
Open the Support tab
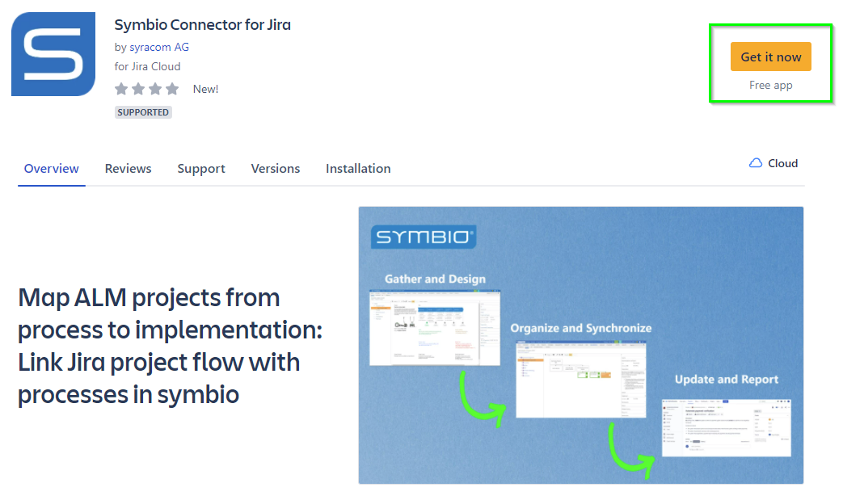[x=201, y=169]
